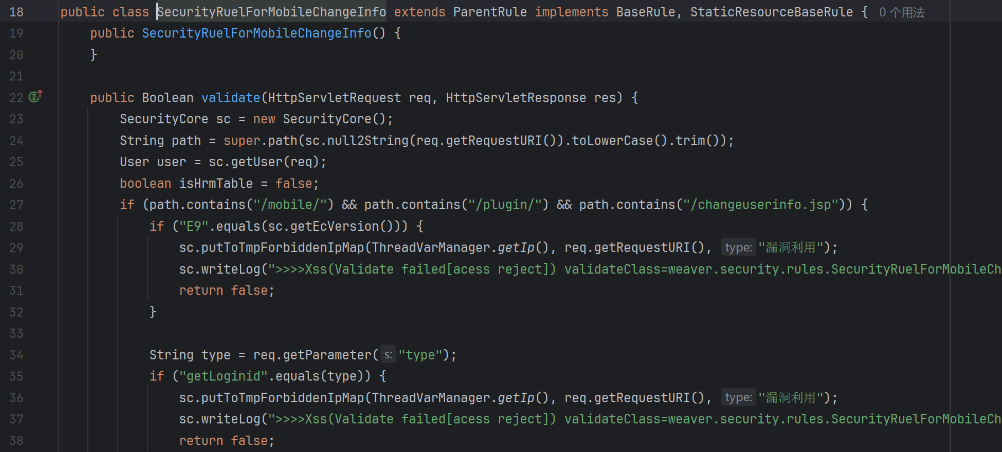The width and height of the screenshot is (1002, 452).
Task: Click the BaseRule interface name on line 18
Action: click(646, 12)
